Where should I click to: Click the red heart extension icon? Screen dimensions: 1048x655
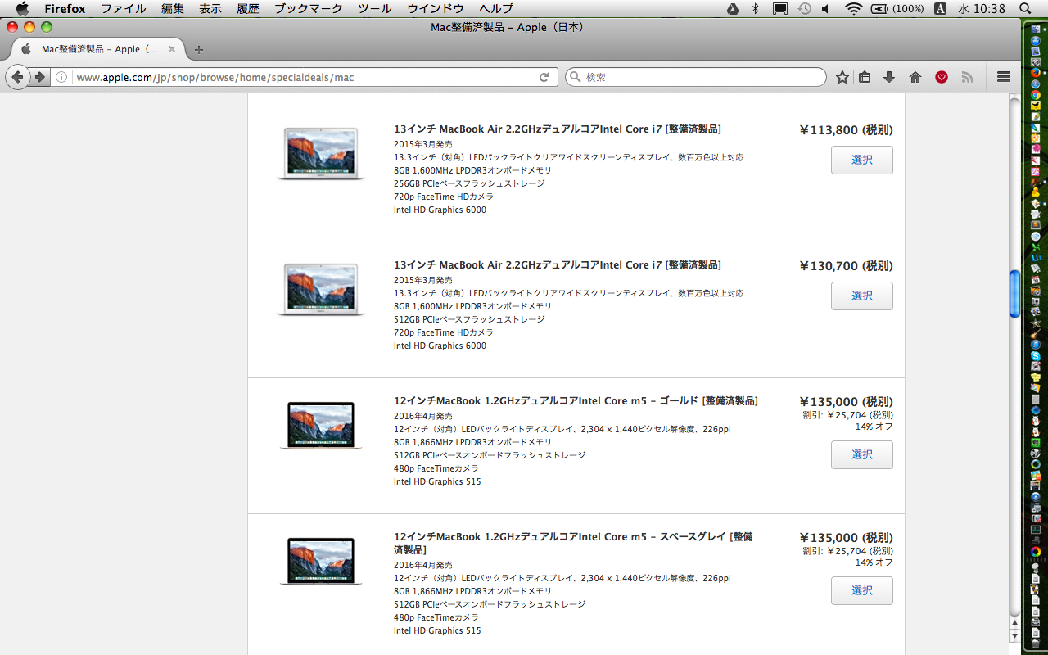point(942,77)
